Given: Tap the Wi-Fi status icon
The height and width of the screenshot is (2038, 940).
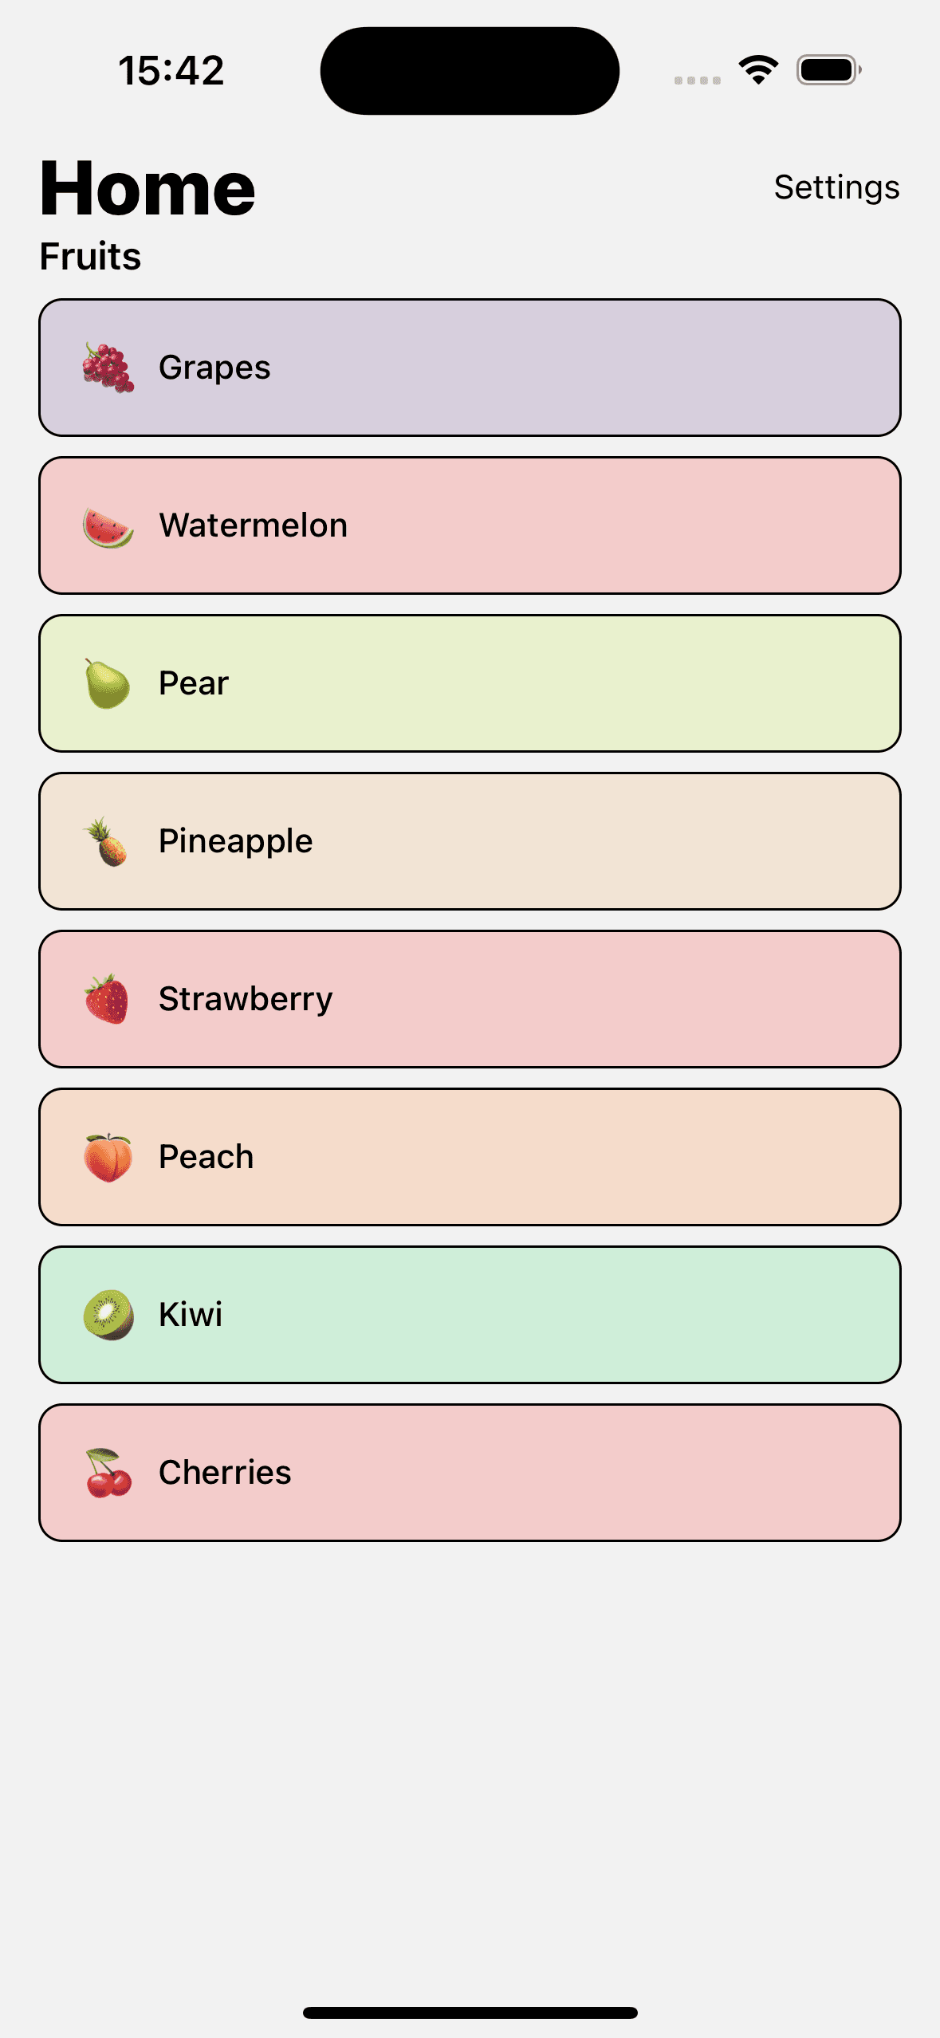Looking at the screenshot, I should 758,70.
